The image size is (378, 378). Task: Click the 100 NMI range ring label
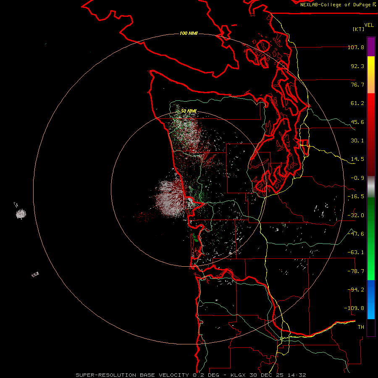(x=189, y=33)
